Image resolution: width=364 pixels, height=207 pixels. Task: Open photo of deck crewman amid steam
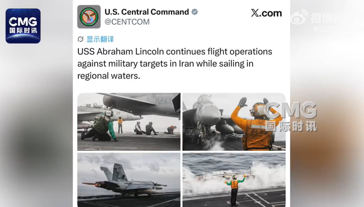point(234,180)
